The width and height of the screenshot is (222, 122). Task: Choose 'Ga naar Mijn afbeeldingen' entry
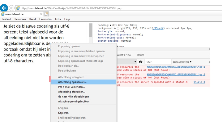tap(83, 97)
